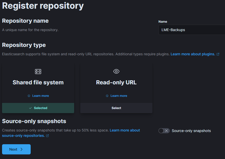
Task: Choose the Read-only URL Select button
Action: coord(116,108)
